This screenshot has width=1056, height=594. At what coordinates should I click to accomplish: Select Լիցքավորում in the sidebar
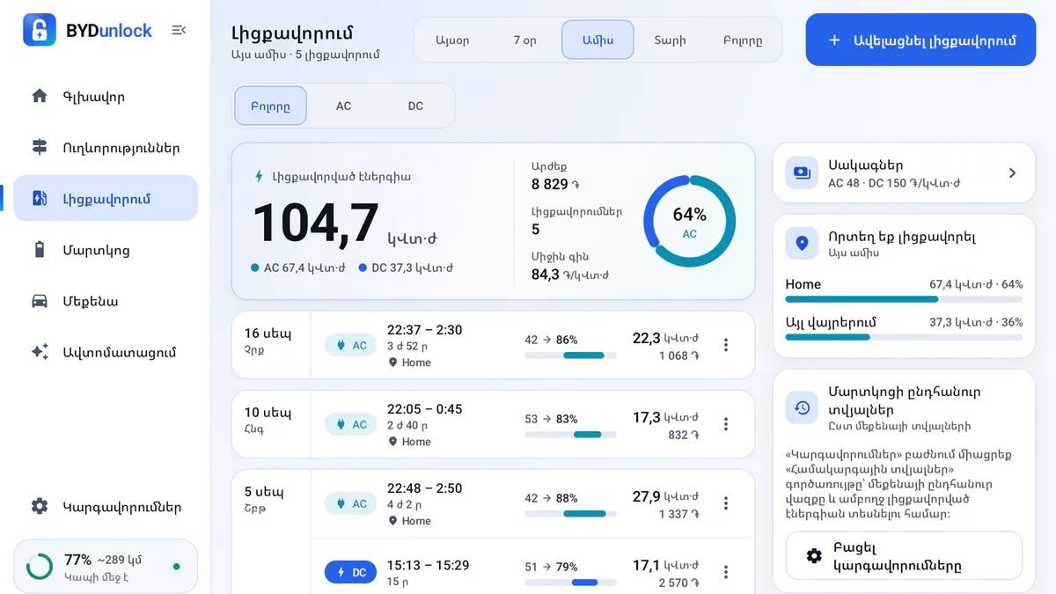click(x=106, y=198)
